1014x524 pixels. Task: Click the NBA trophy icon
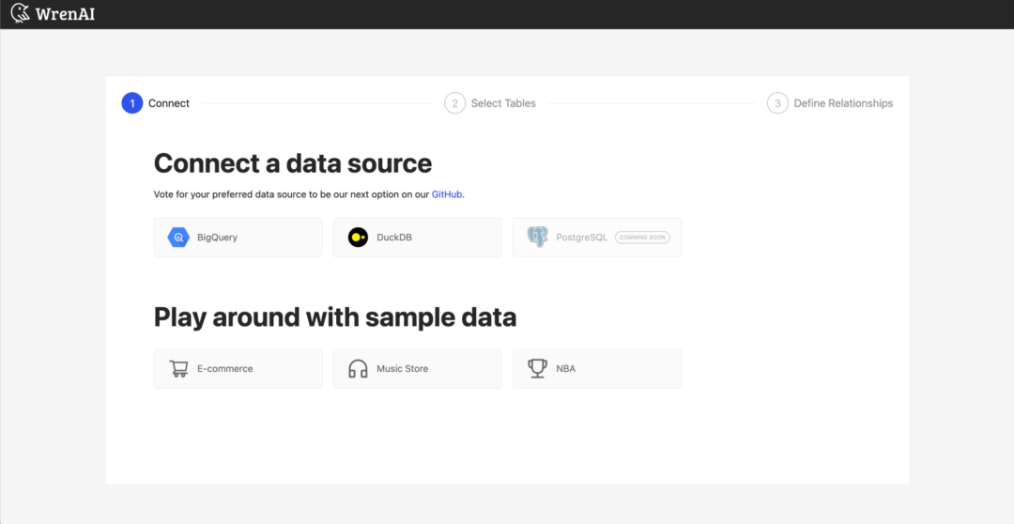click(x=537, y=369)
